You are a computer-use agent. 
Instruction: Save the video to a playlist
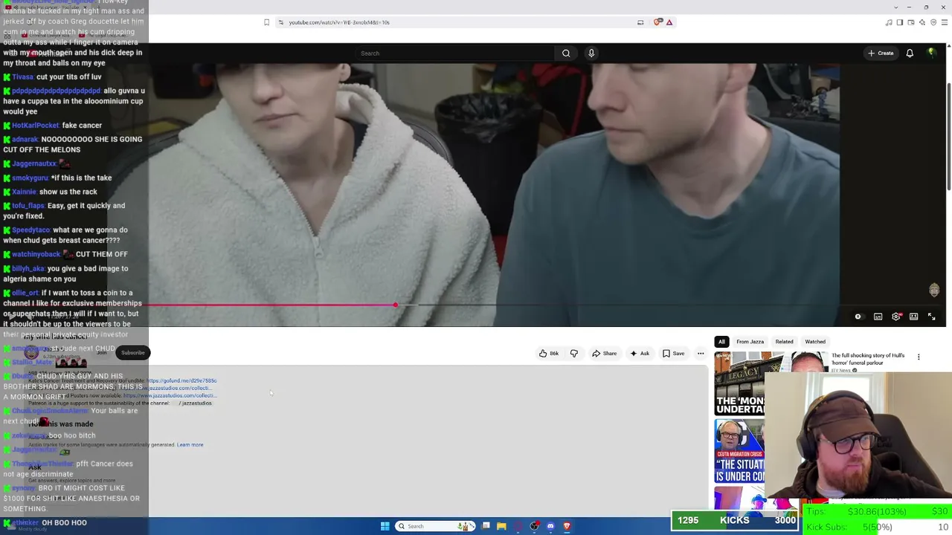(673, 354)
